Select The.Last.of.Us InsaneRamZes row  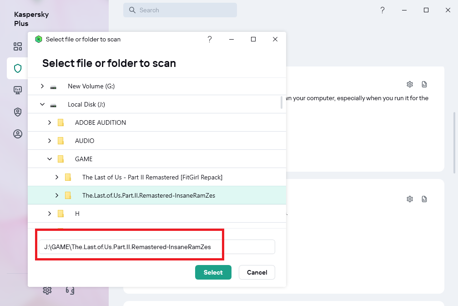pyautogui.click(x=157, y=195)
